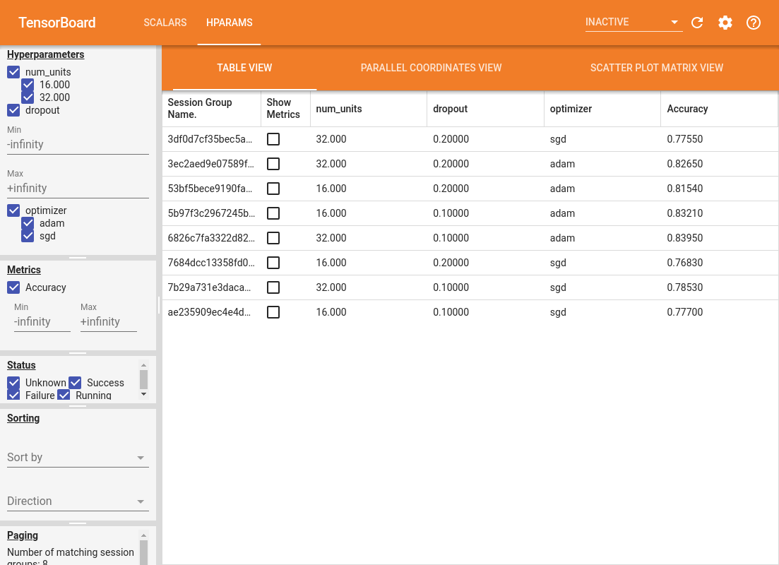
Task: Disable the Accuracy metric checkbox
Action: (x=13, y=287)
